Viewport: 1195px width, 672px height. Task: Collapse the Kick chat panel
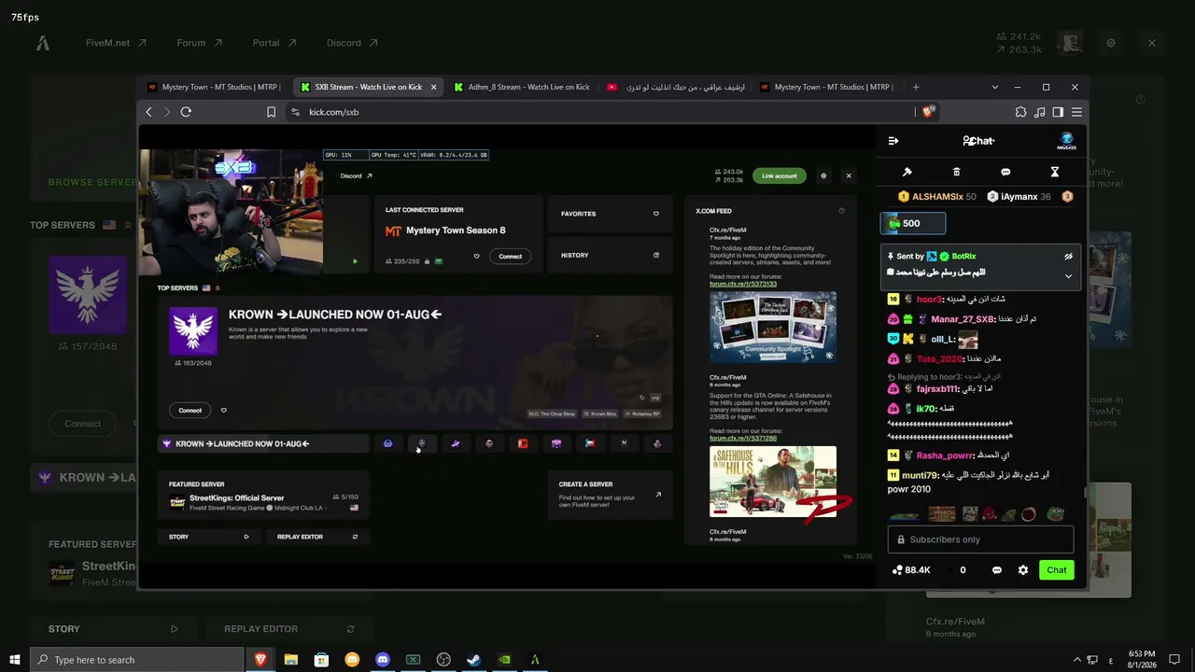coord(893,141)
